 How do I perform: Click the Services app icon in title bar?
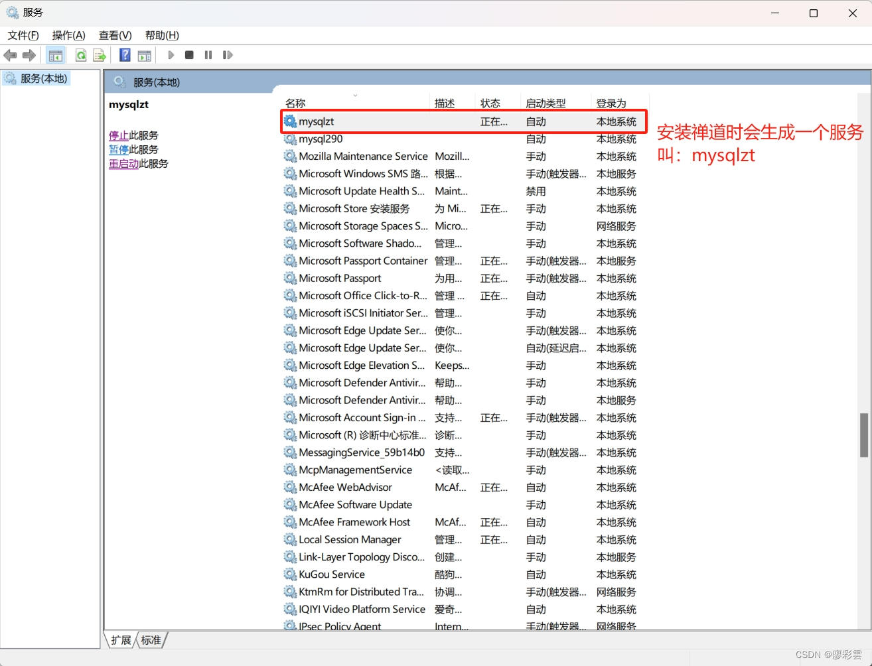[x=12, y=12]
